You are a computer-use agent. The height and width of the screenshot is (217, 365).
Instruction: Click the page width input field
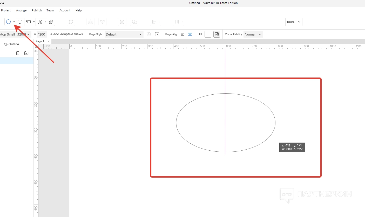pos(42,34)
